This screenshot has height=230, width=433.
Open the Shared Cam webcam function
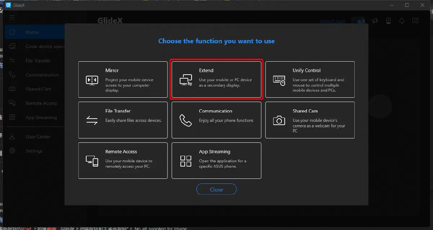click(x=310, y=120)
